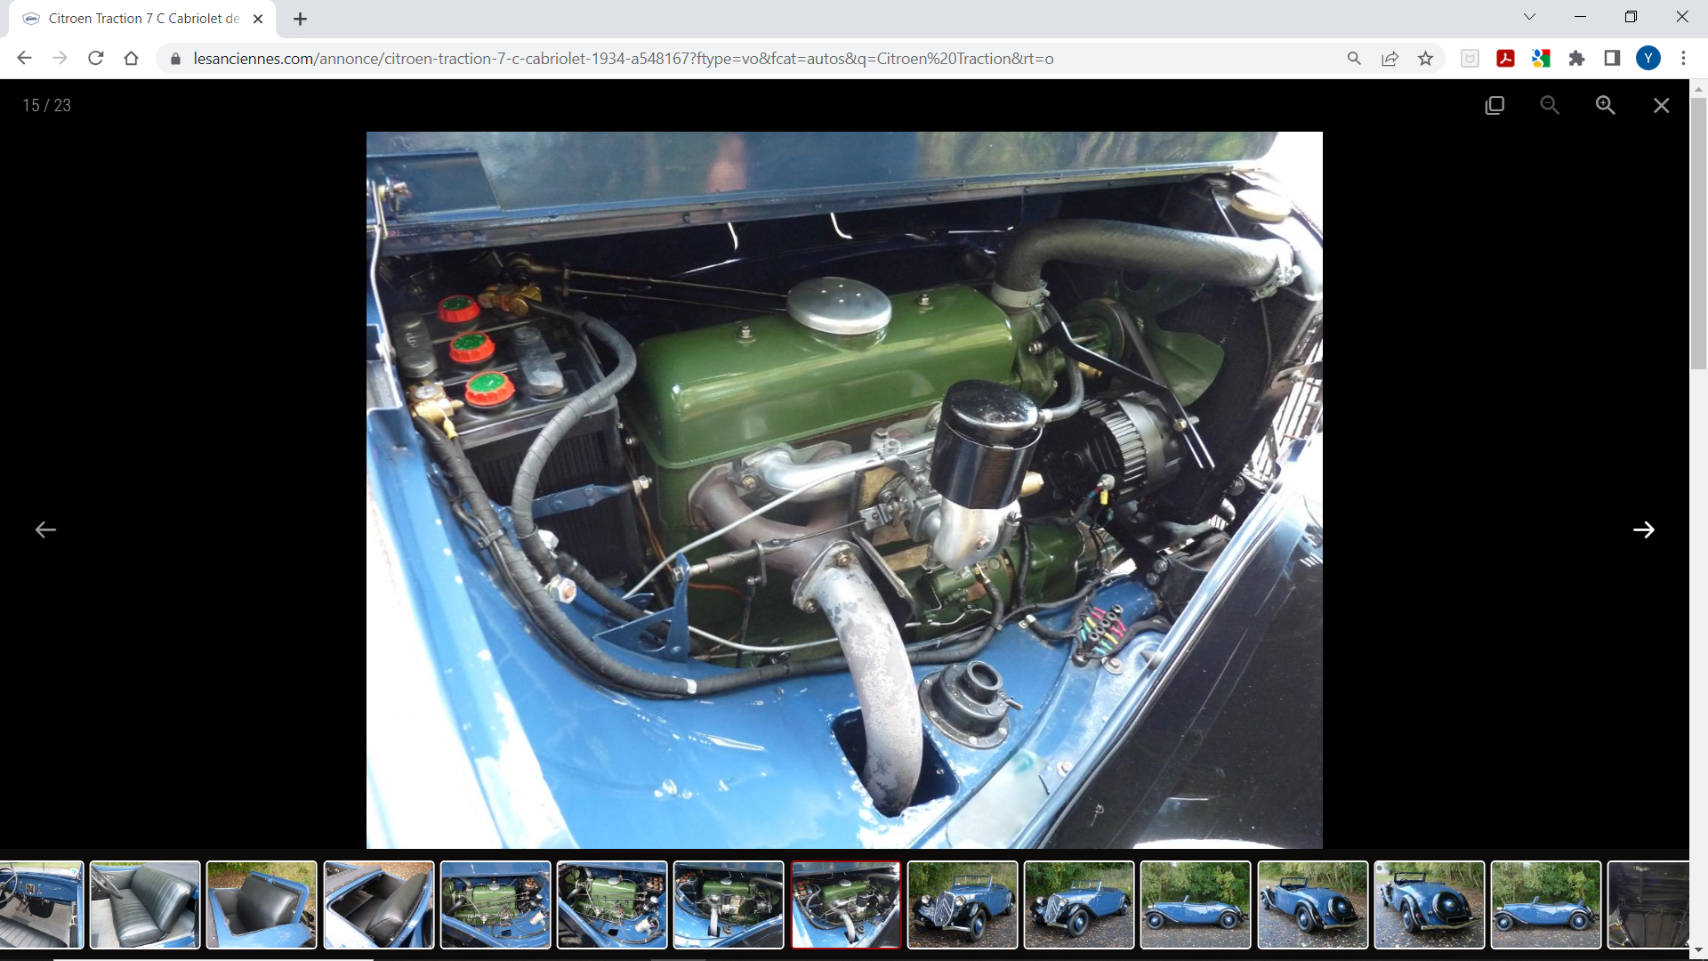Open the Chrome Extensions puzzle icon
Screen dimensions: 1708x961
(x=1576, y=59)
